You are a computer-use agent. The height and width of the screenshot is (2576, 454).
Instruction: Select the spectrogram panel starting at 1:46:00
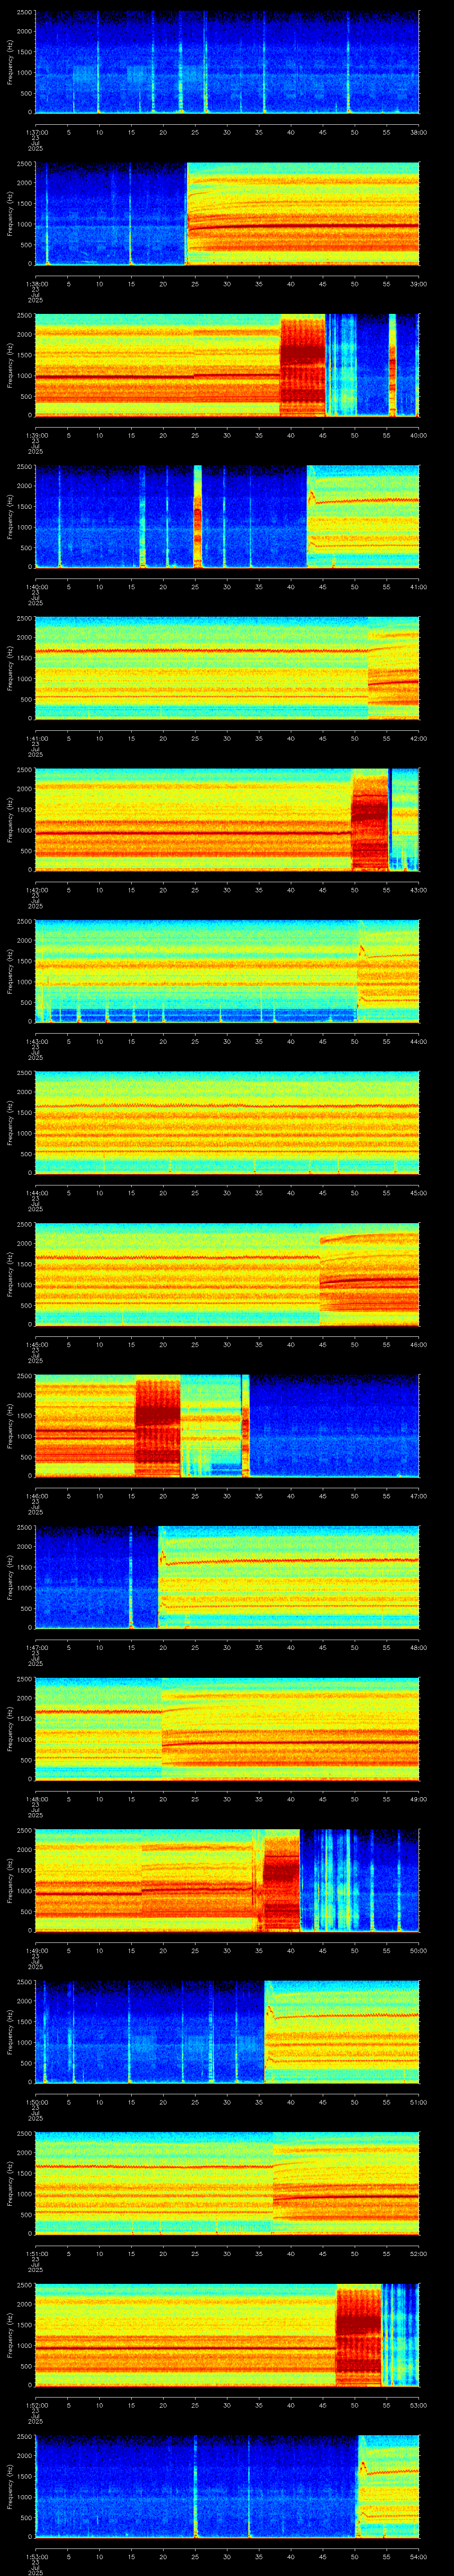click(x=227, y=1425)
